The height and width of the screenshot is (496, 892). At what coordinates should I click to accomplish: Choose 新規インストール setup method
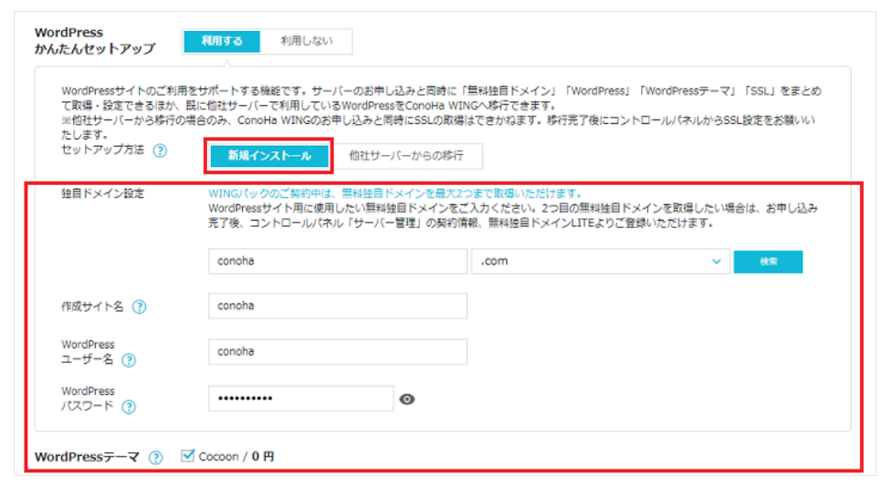point(269,156)
